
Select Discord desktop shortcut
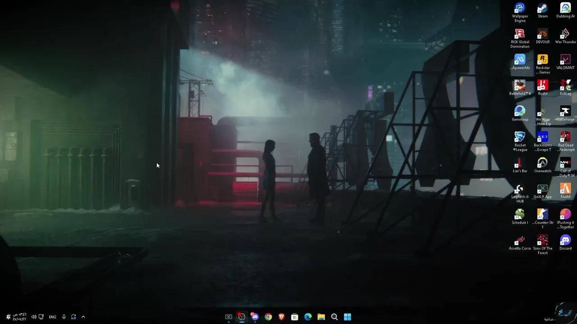click(565, 242)
